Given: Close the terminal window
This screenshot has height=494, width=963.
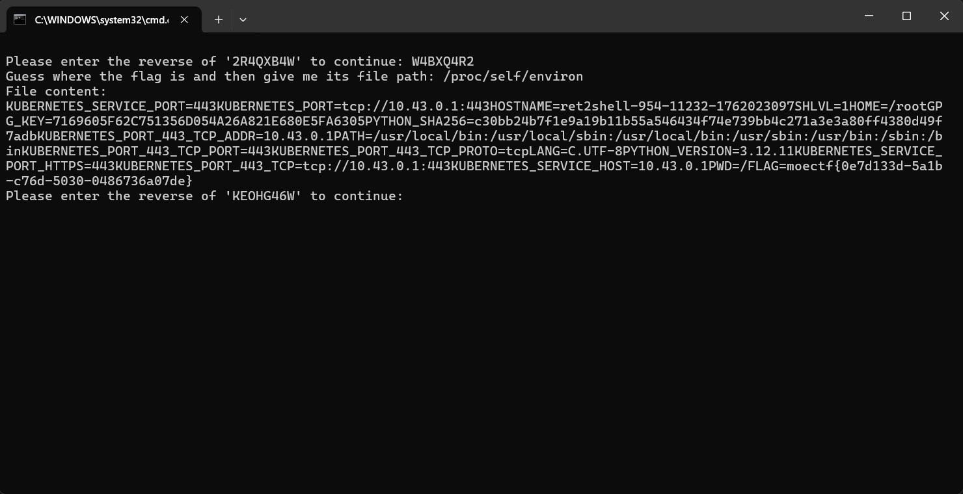Looking at the screenshot, I should (944, 16).
